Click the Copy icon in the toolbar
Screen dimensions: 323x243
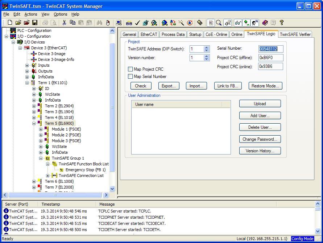point(73,23)
